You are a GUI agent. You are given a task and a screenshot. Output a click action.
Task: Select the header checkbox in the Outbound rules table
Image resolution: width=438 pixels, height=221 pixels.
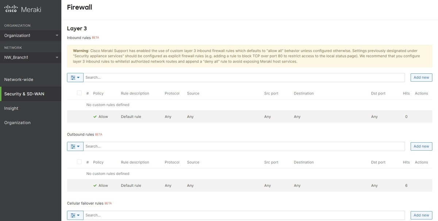79,162
